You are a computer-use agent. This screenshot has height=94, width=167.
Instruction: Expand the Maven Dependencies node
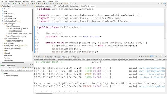[x=3, y=48]
